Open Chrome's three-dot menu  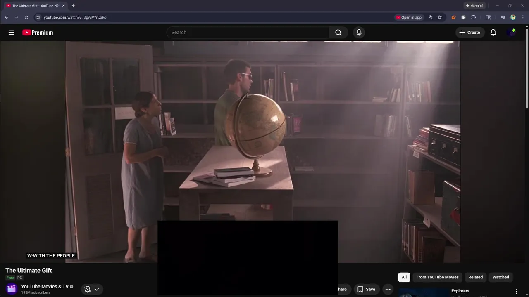coord(523,17)
